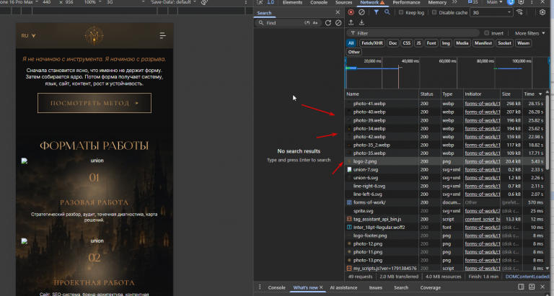Viewport: 554px width, 296px height.
Task: Open the 3G throttling dropdown in Network
Action: click(491, 12)
